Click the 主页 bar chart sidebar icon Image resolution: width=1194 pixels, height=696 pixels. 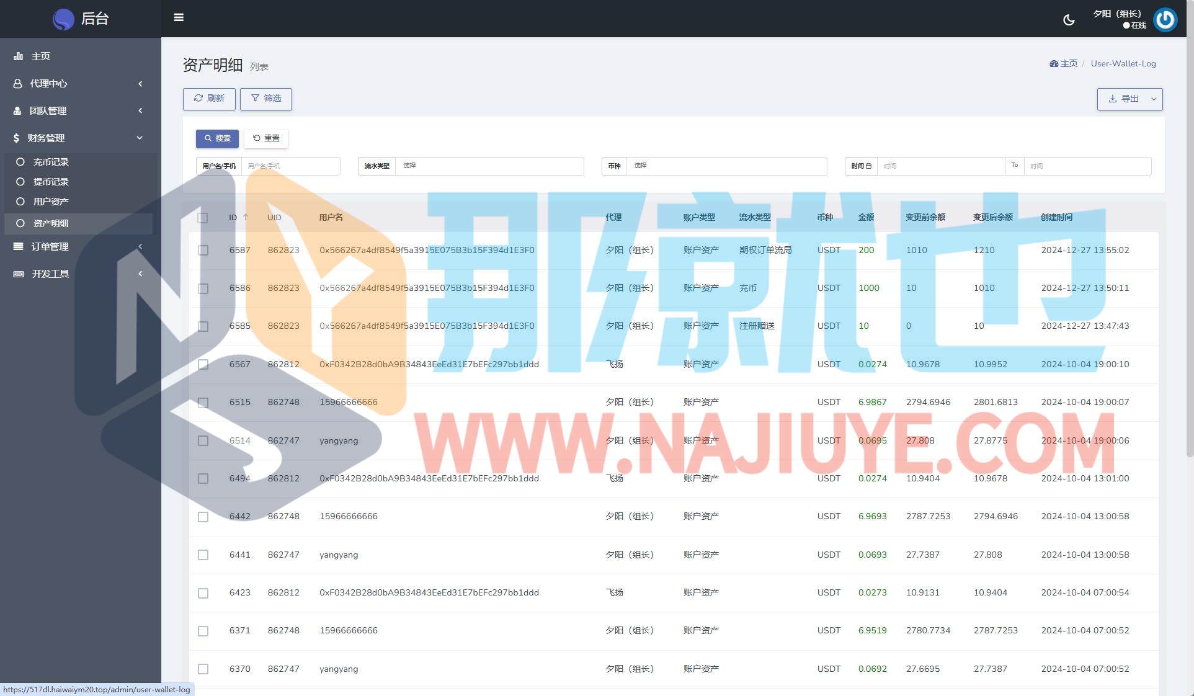[19, 56]
